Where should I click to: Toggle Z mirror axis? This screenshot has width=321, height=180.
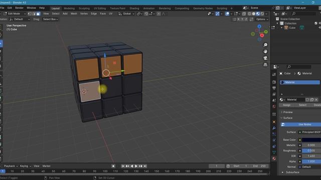click(246, 19)
